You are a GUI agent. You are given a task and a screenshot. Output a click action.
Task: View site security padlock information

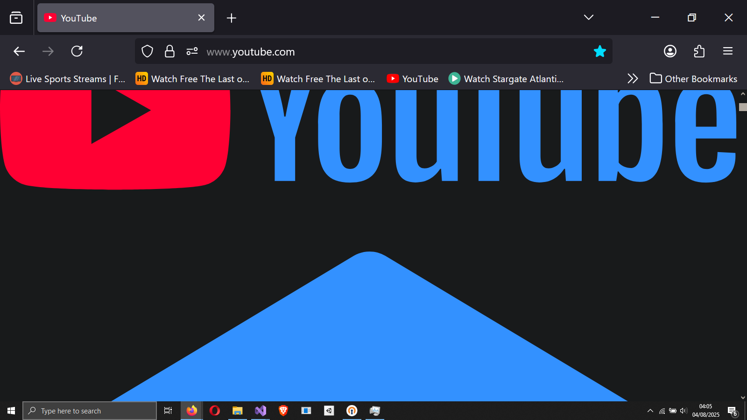[169, 51]
